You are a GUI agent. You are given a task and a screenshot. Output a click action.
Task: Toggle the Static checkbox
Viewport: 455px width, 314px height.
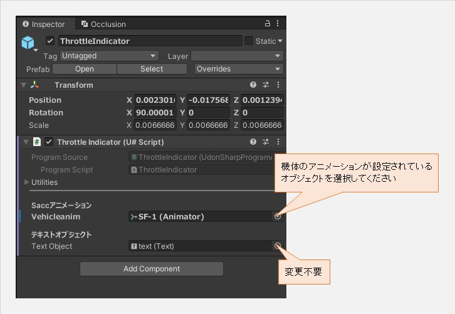click(x=249, y=41)
